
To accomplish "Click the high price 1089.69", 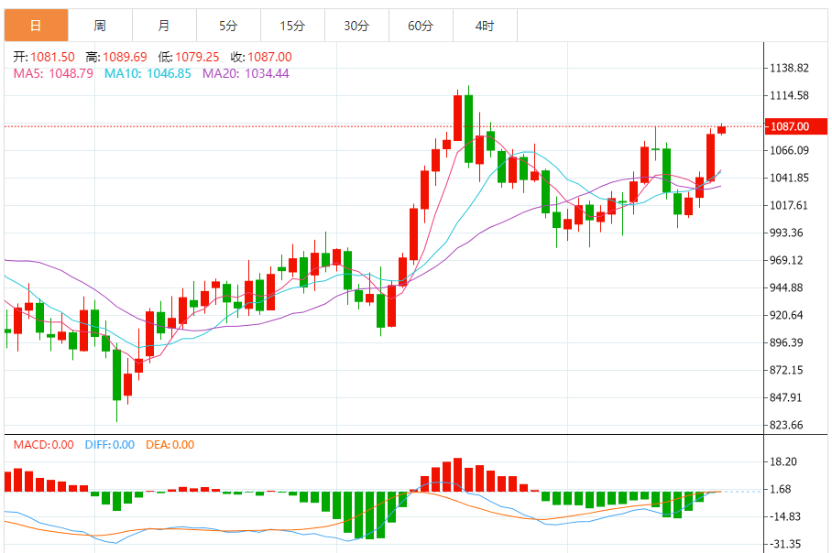I will tap(125, 57).
